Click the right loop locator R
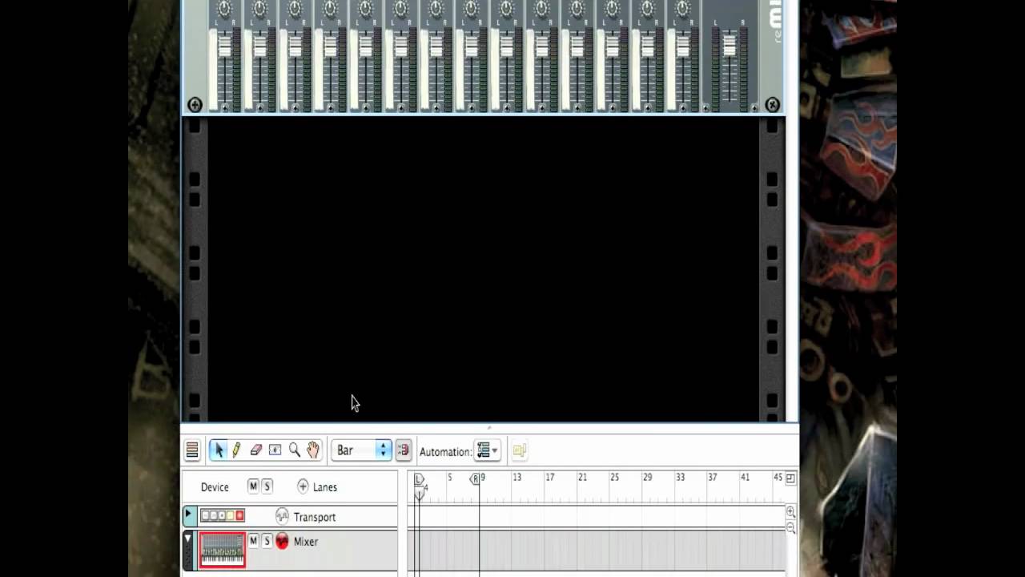 coord(475,478)
